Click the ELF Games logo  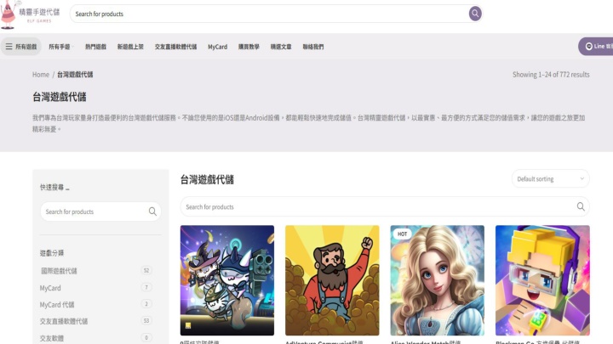(31, 14)
